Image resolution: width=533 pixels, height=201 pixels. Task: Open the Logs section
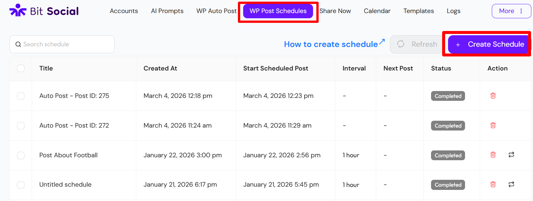pos(453,11)
